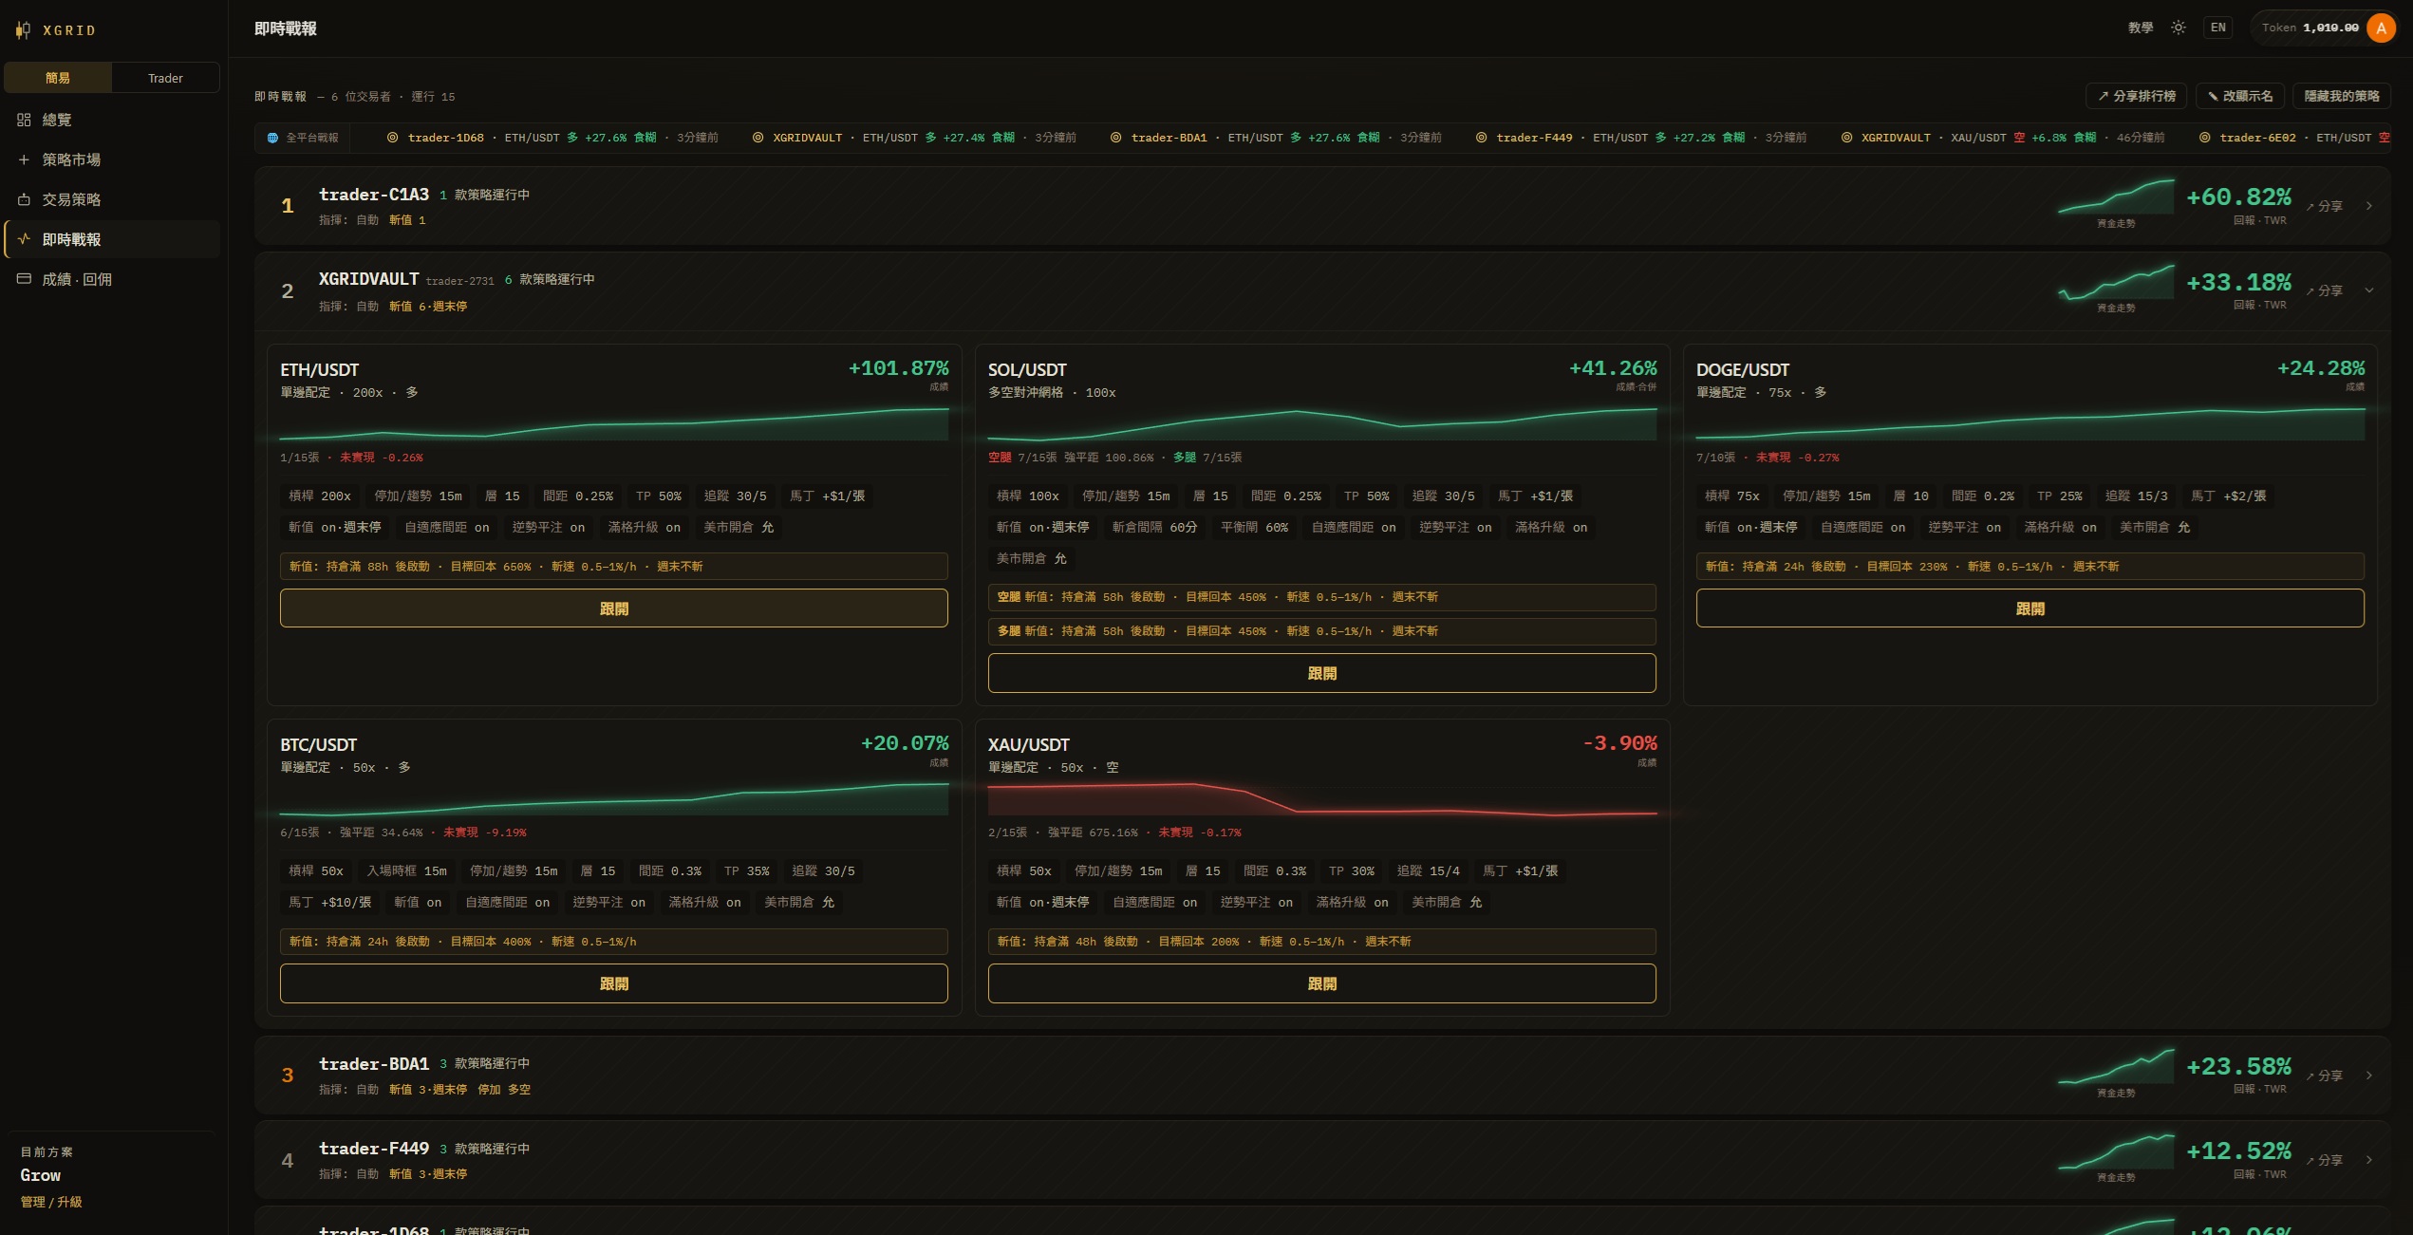
Task: Click 跟開 on the XAU/USDT card
Action: click(1322, 983)
